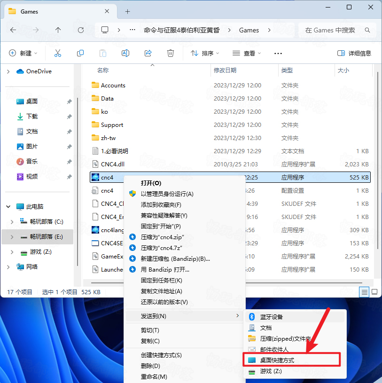The height and width of the screenshot is (383, 382).
Task: Click 固定到任务栏(K) in context menu
Action: [x=161, y=281]
